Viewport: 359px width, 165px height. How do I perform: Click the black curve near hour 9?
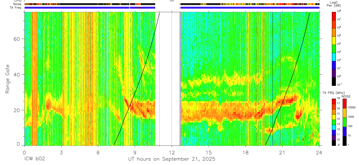pos(135,92)
